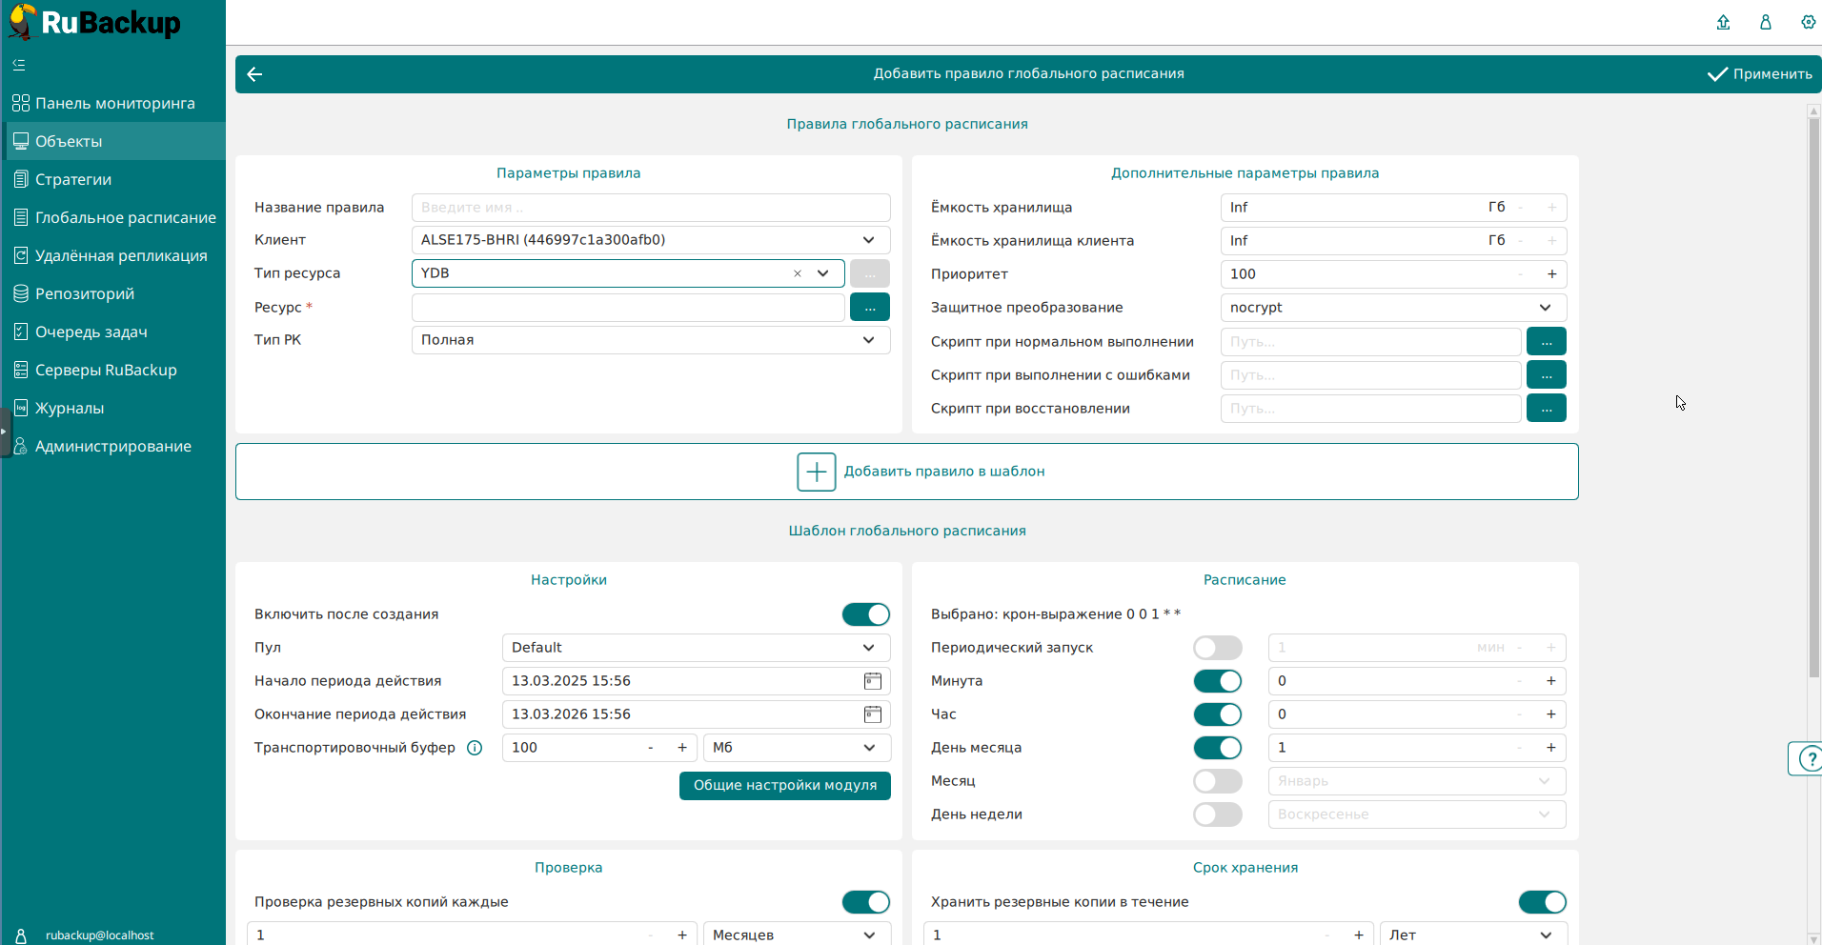Open the settings gear icon at top right

1808,22
